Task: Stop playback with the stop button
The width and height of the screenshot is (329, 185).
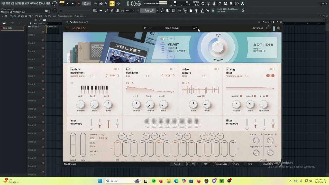Action: coord(73,4)
